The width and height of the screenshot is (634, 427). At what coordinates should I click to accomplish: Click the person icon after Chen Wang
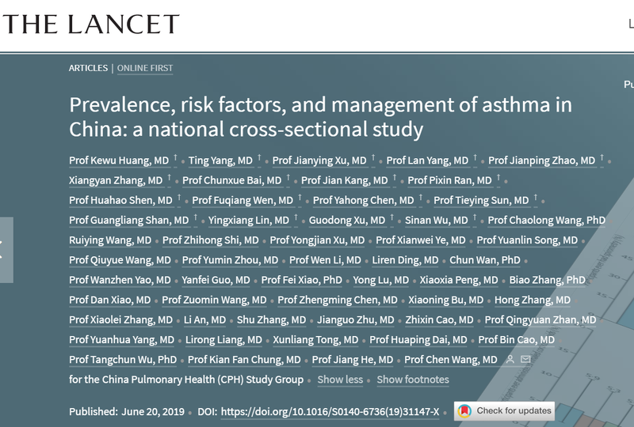510,359
